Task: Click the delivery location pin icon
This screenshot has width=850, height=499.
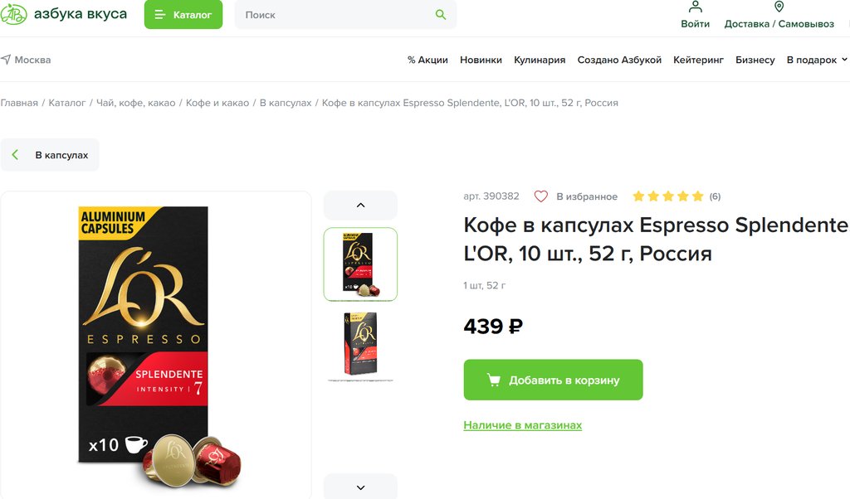Action: coord(779,7)
